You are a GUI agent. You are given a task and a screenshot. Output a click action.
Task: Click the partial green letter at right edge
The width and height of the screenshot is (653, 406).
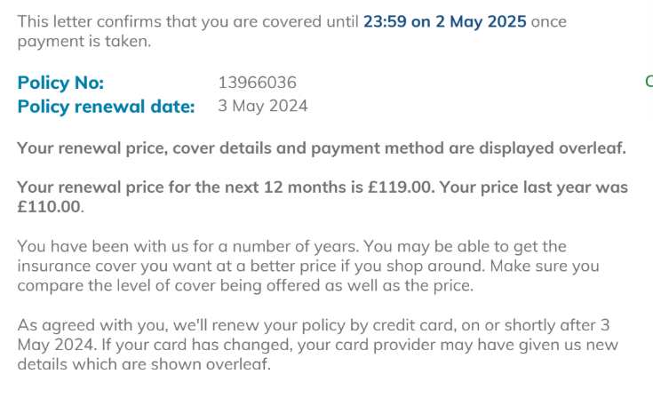649,82
